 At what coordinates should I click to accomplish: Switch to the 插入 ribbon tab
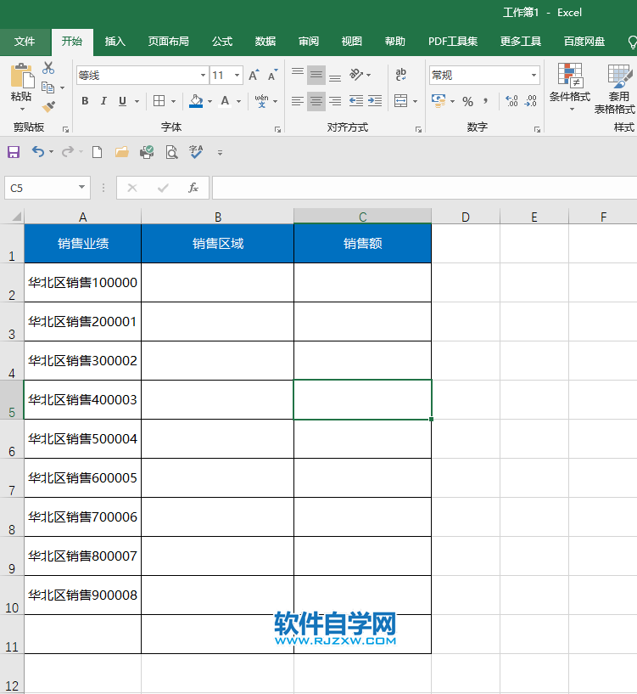click(x=115, y=42)
